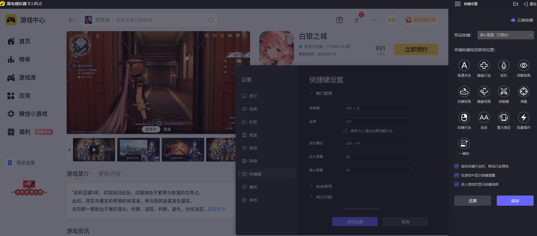Open the 预设按键 preset dropdown
This screenshot has height=236, width=537.
506,35
